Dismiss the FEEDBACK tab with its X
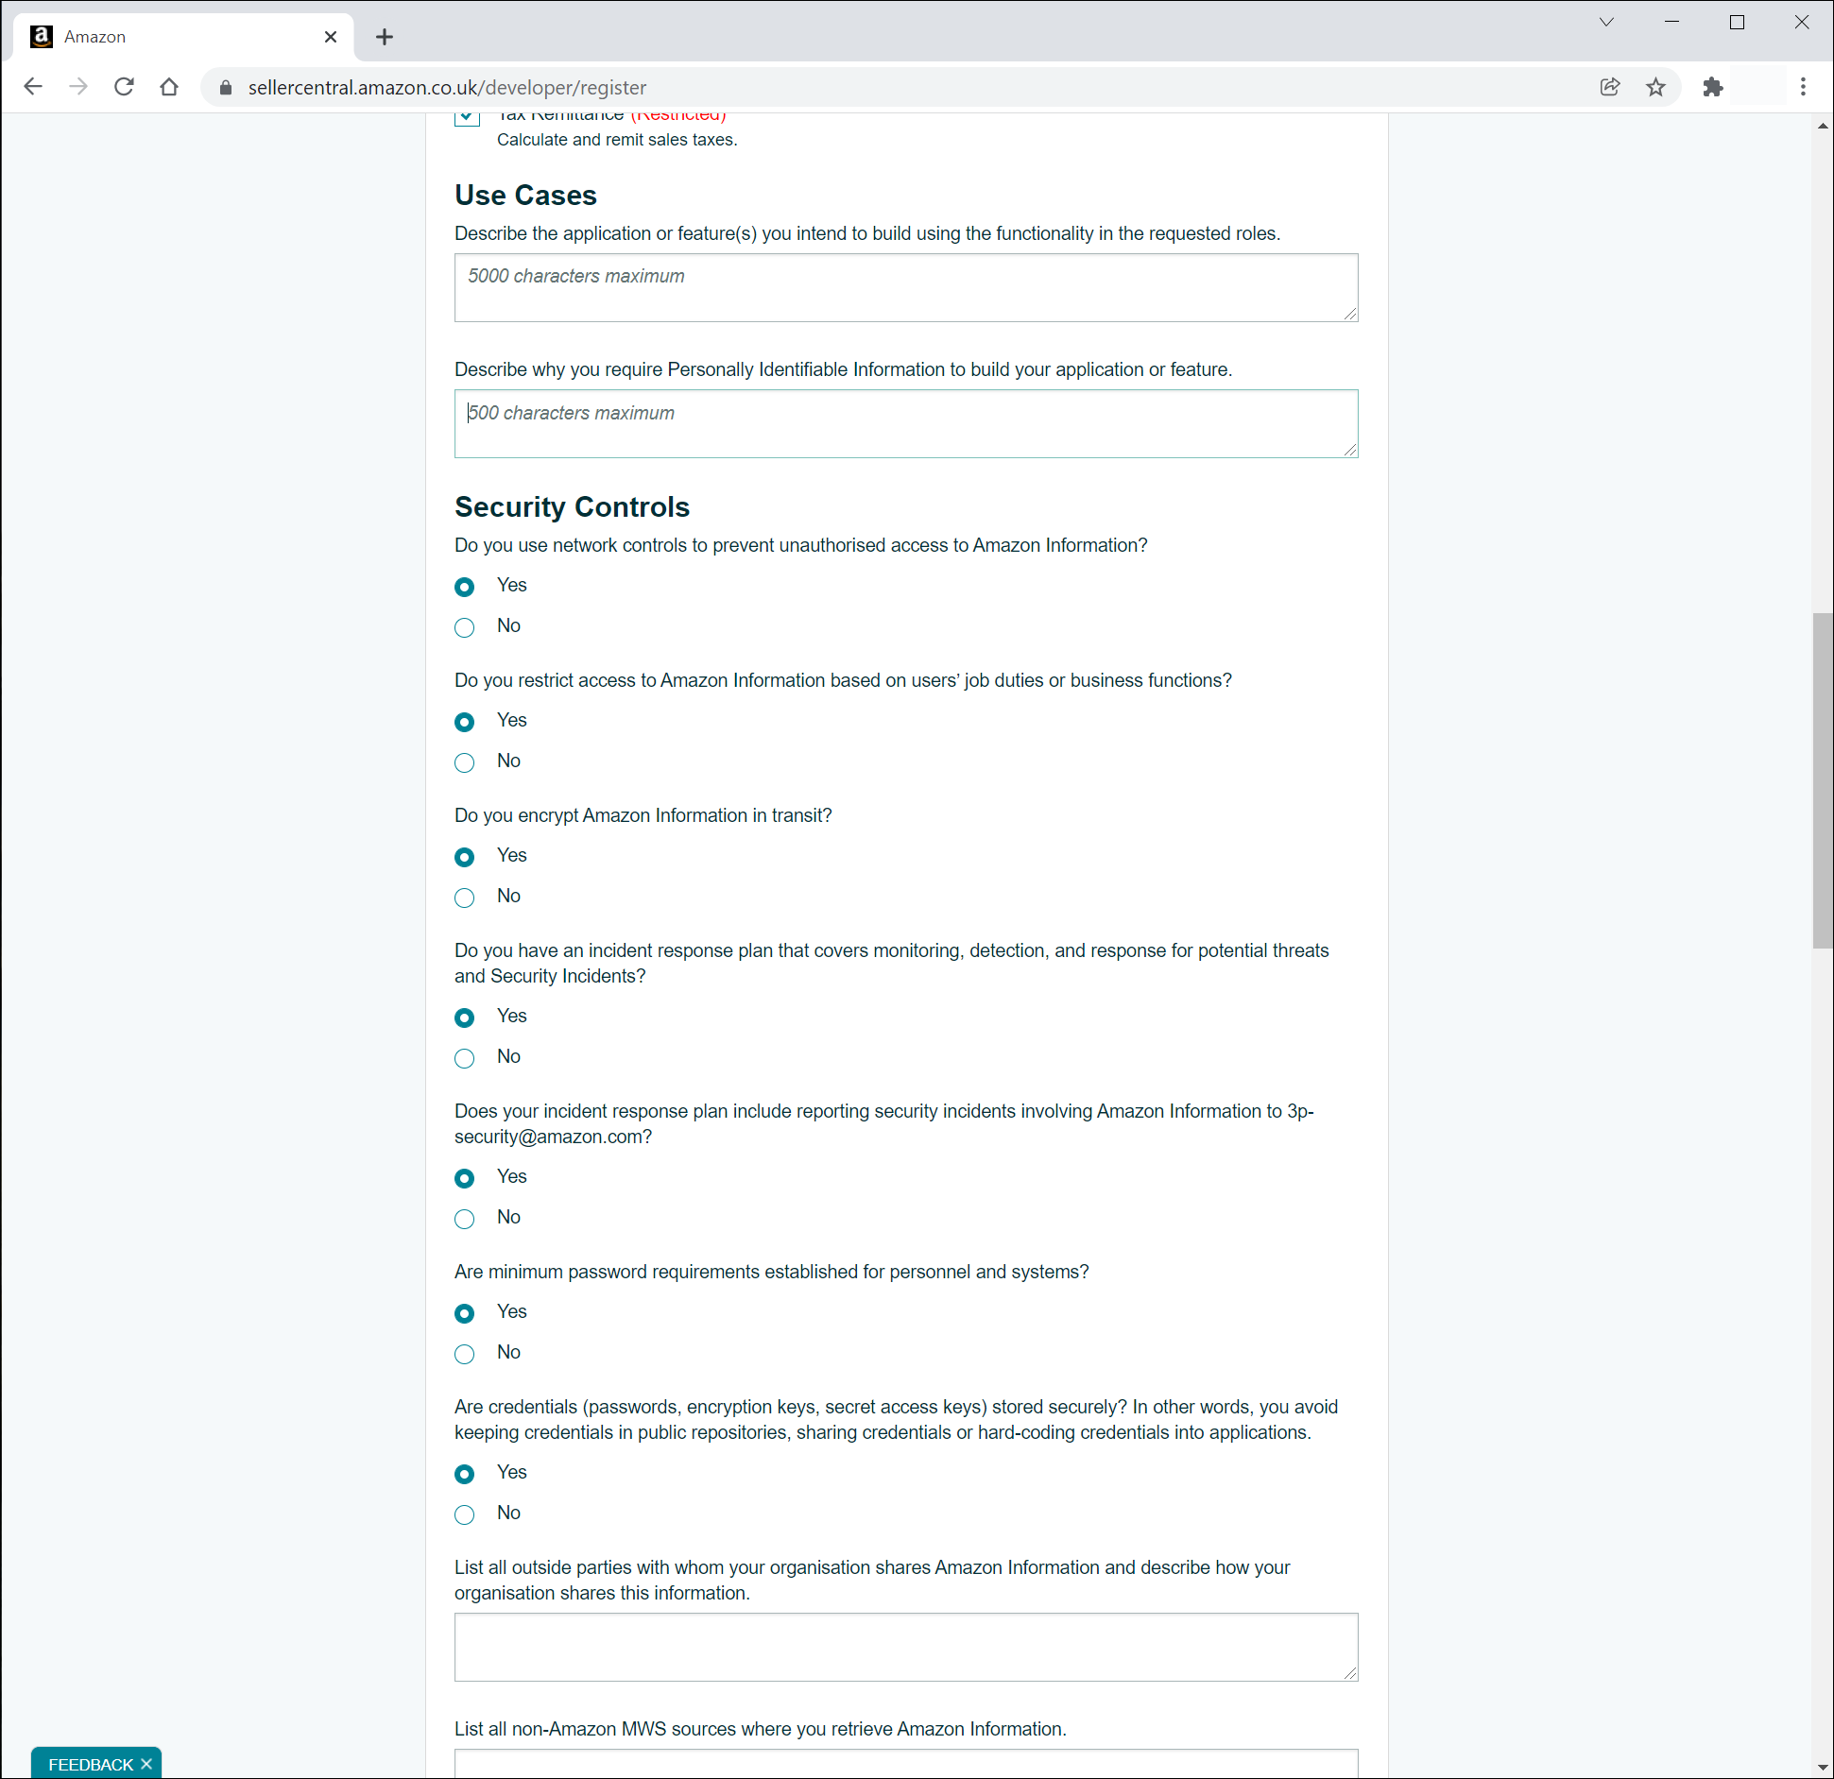Screen dimensions: 1834x1779 click(x=146, y=1764)
